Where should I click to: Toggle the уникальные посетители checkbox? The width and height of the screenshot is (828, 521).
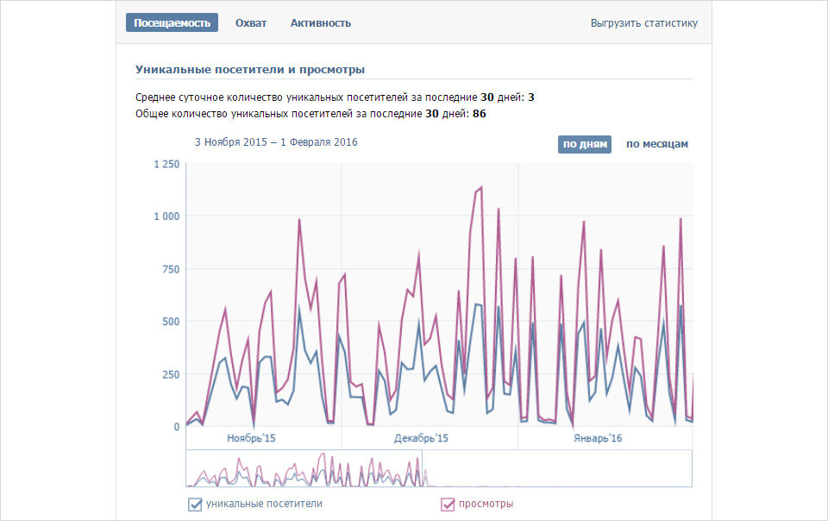point(195,505)
